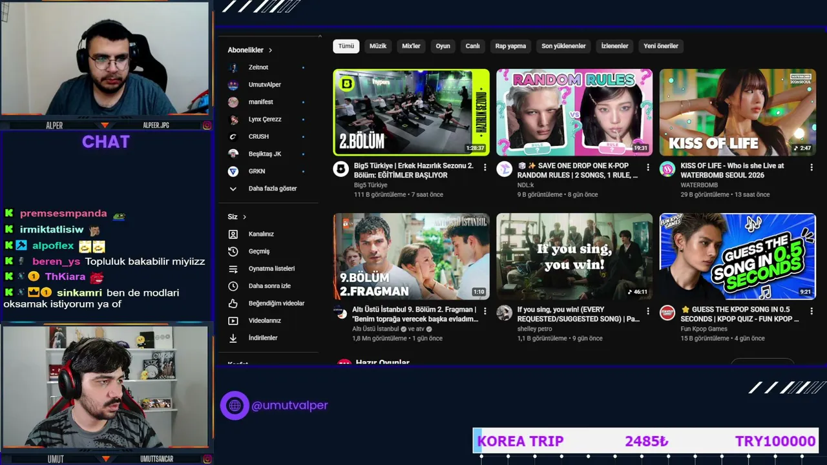Open options menu for Big5 Türkiye video
827x465 pixels.
point(485,167)
